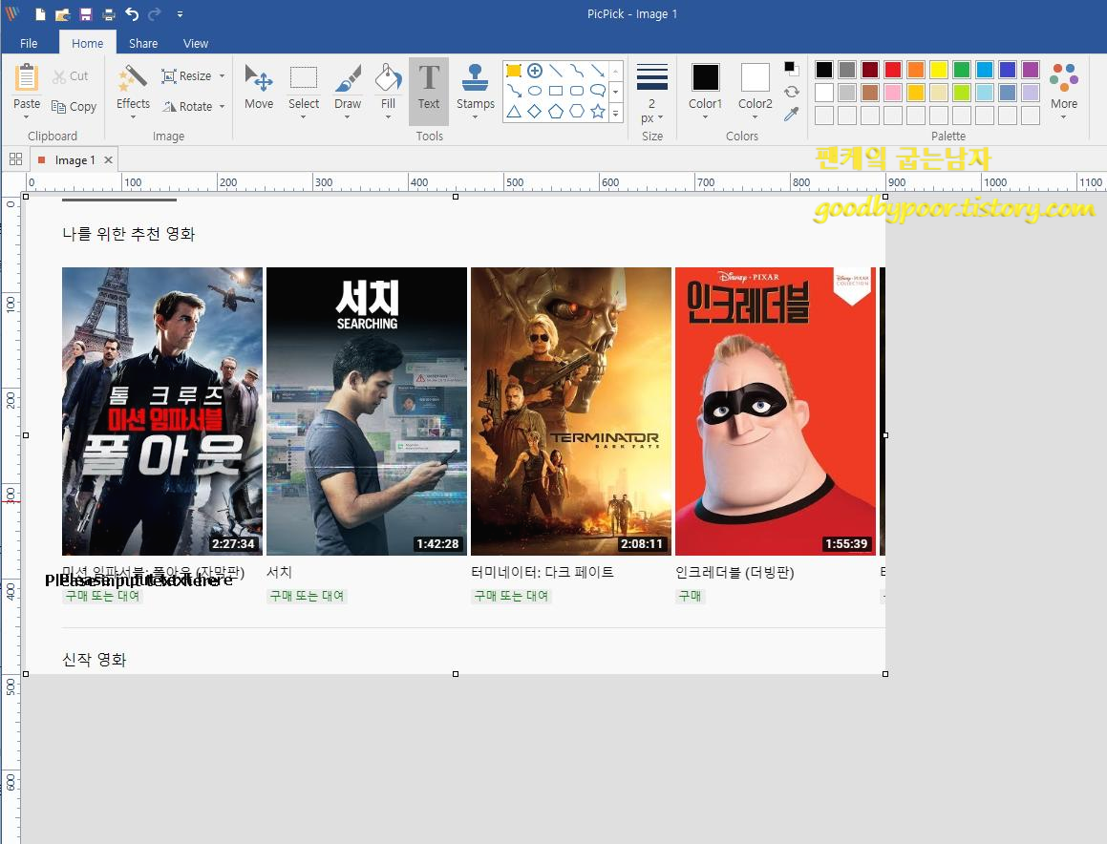This screenshot has height=844, width=1107.
Task: Switch to the Share ribbon tab
Action: 143,43
